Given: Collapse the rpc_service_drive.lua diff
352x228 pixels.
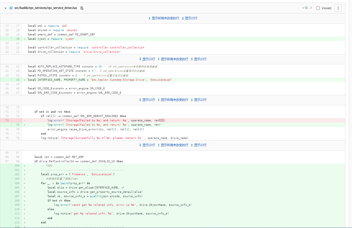Looking at the screenshot, I should pos(5,8).
